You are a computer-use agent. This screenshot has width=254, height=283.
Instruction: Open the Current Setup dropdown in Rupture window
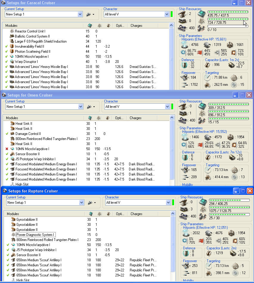(x=81, y=203)
